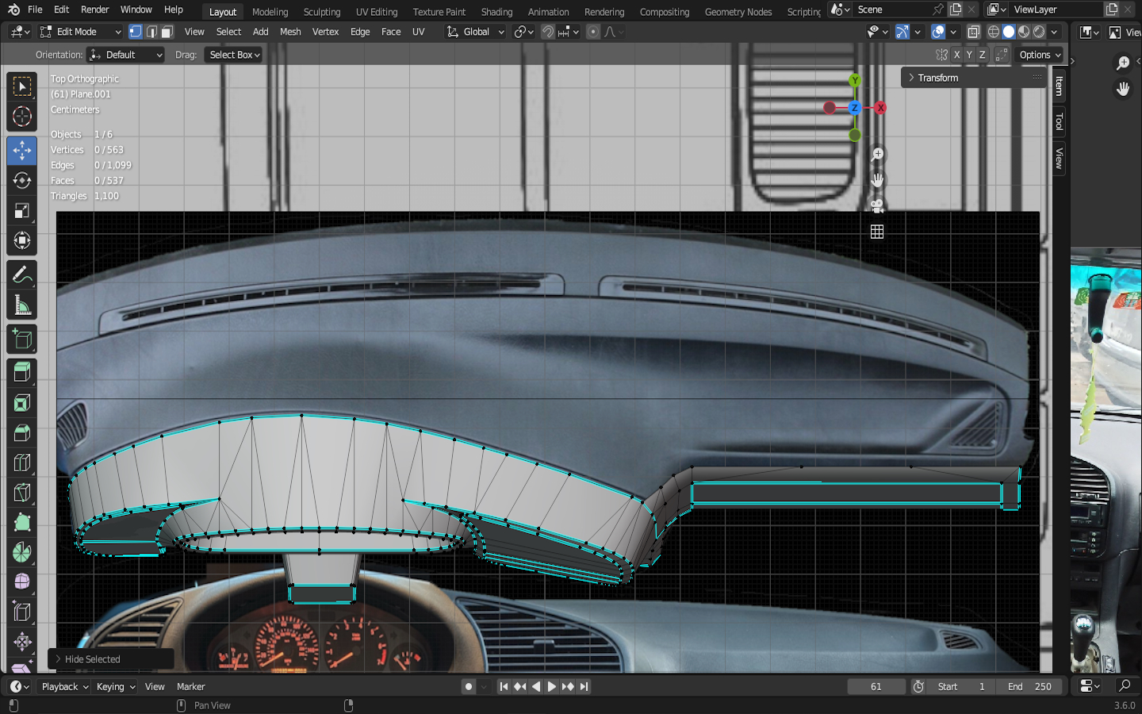The image size is (1142, 714).
Task: Select the Move tool in toolbar
Action: 22,150
